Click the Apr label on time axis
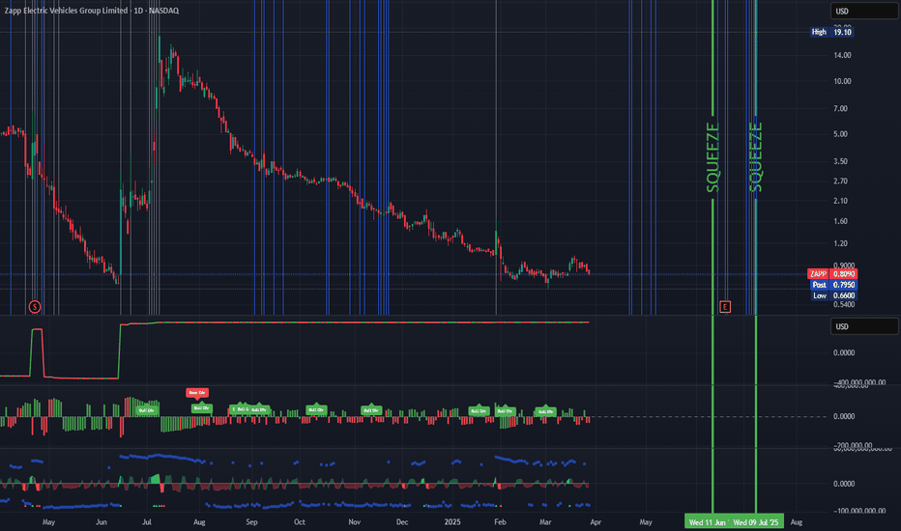The image size is (901, 531). 596,521
